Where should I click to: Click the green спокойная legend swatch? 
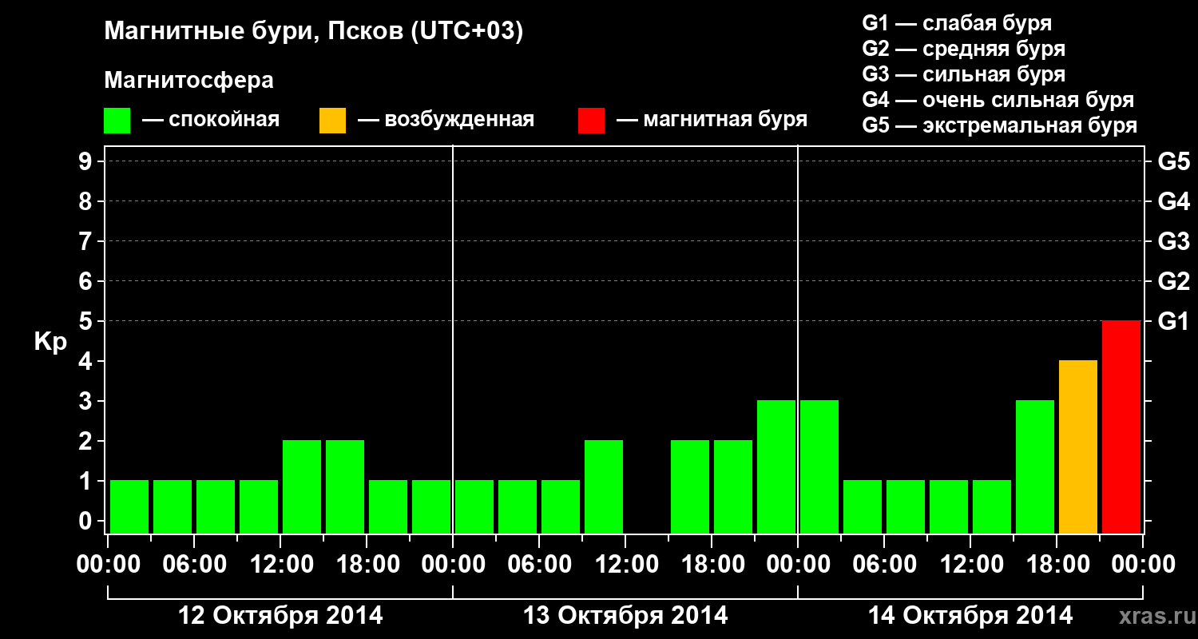tap(117, 121)
